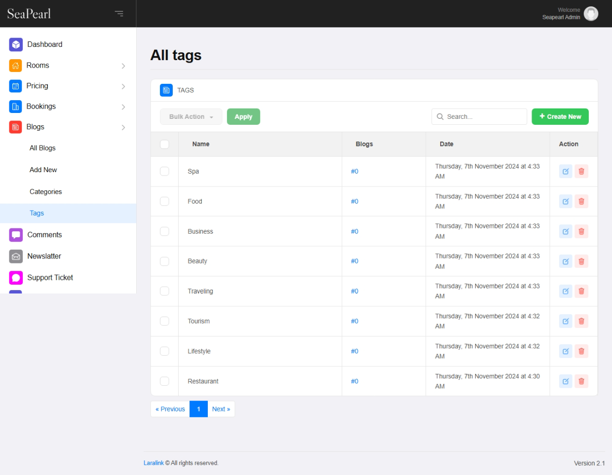Image resolution: width=612 pixels, height=475 pixels.
Task: Open the Bulk Action dropdown
Action: pyautogui.click(x=191, y=117)
